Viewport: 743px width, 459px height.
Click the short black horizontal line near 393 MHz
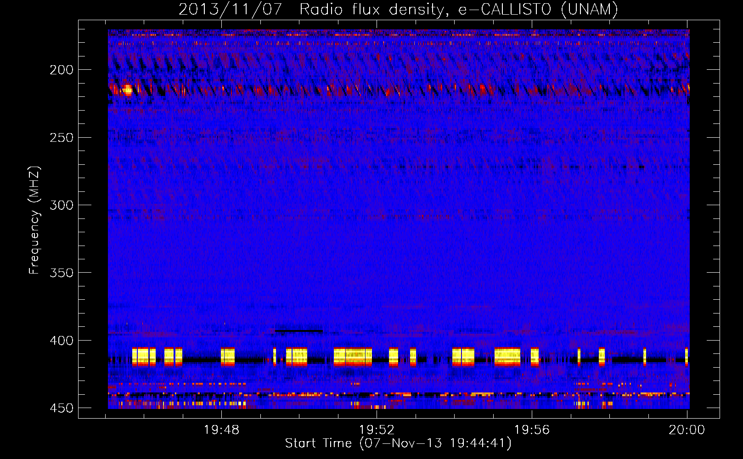(x=299, y=331)
